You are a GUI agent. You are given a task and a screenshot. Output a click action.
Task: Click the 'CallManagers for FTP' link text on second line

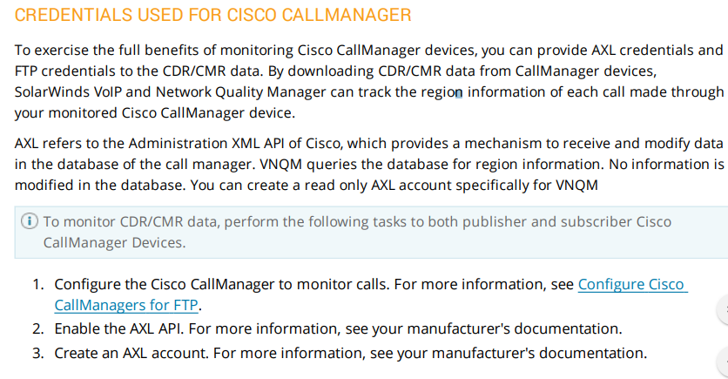point(126,305)
